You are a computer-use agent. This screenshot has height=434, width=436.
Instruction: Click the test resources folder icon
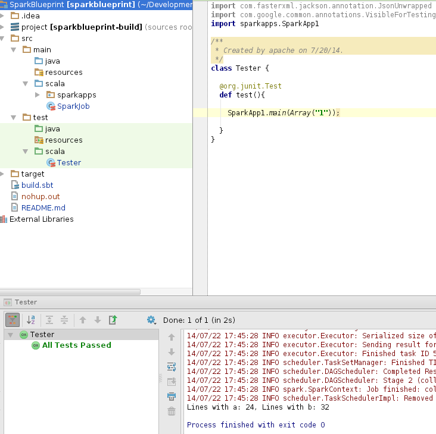[39, 140]
